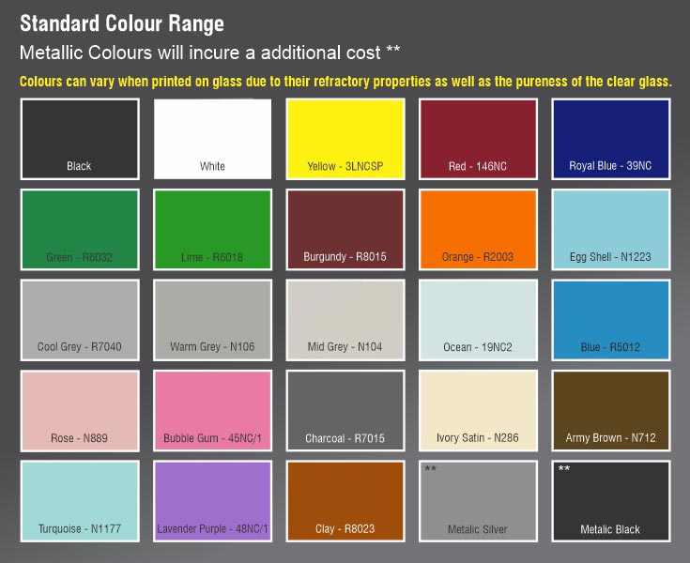Select Royal Blue - 39NC colour
690x563 pixels.
pyautogui.click(x=610, y=139)
